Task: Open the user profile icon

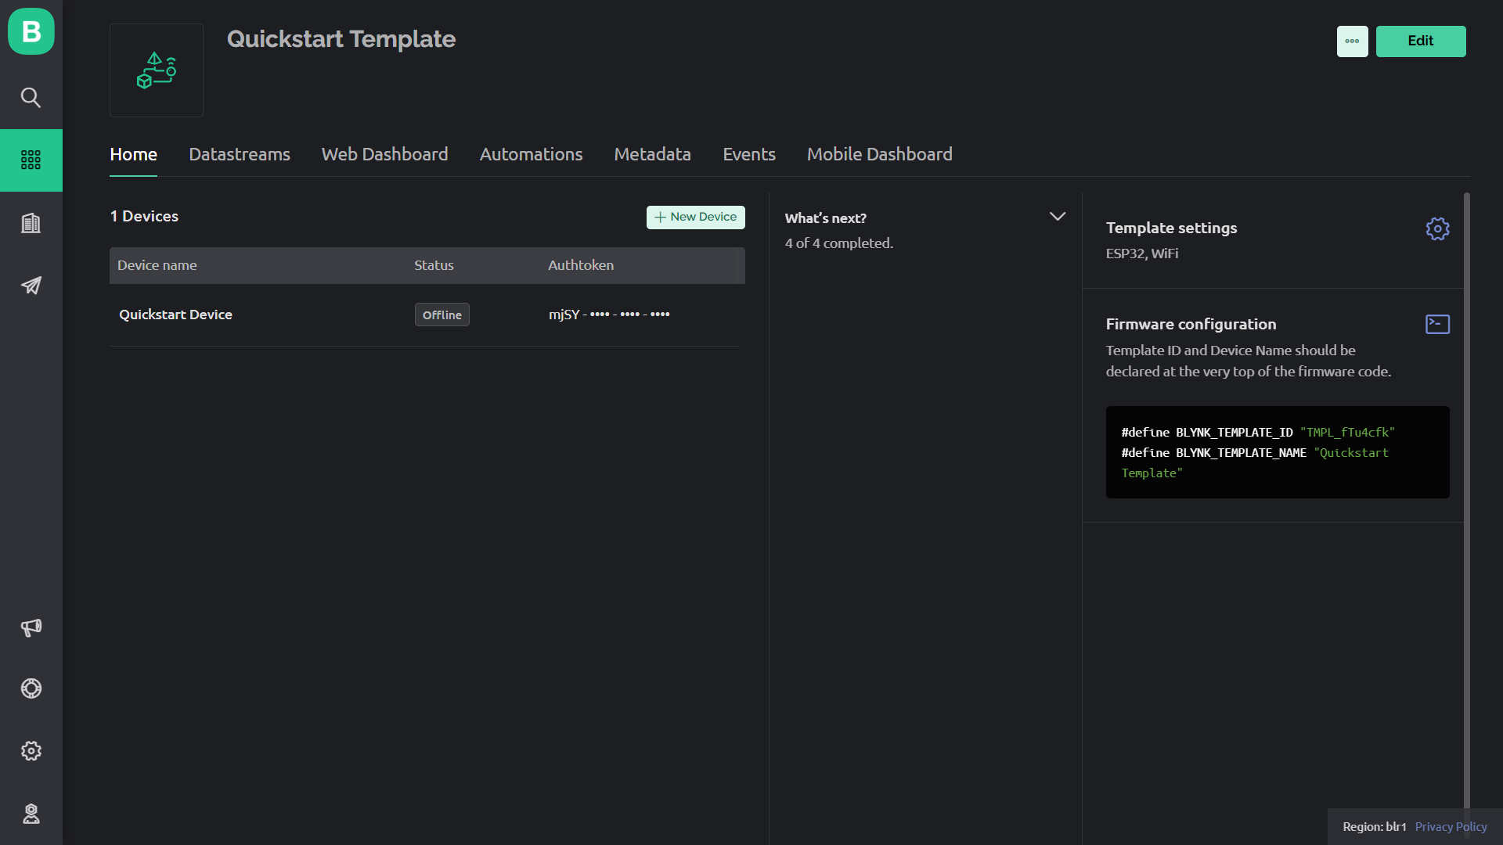Action: (x=31, y=814)
